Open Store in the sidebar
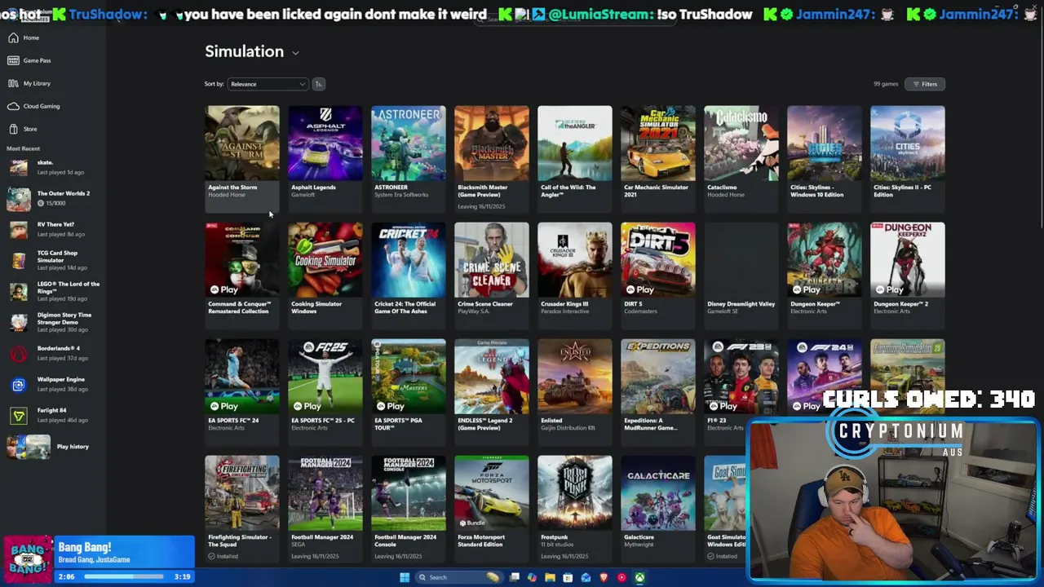 (x=23, y=129)
